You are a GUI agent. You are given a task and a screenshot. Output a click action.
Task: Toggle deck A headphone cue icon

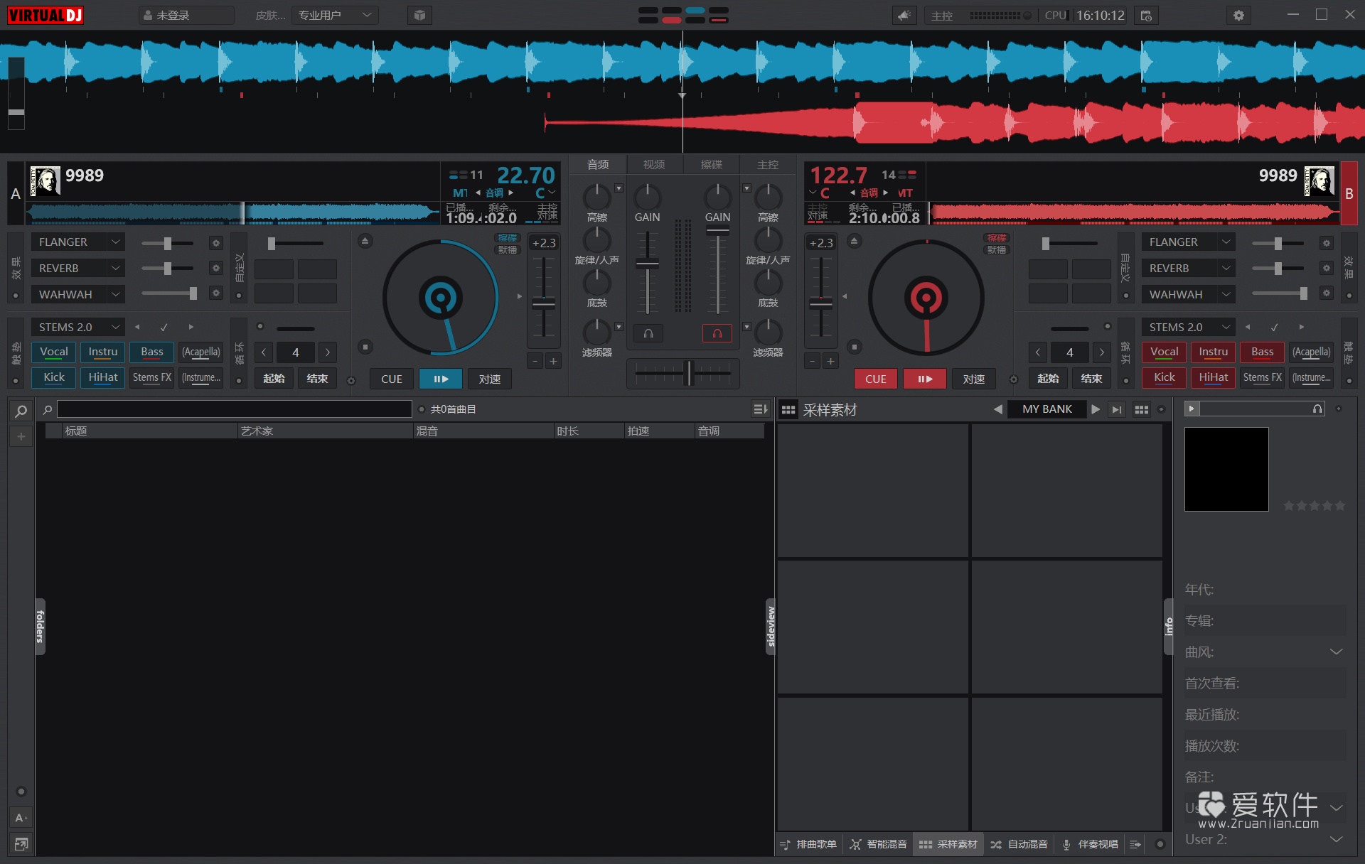(x=648, y=333)
